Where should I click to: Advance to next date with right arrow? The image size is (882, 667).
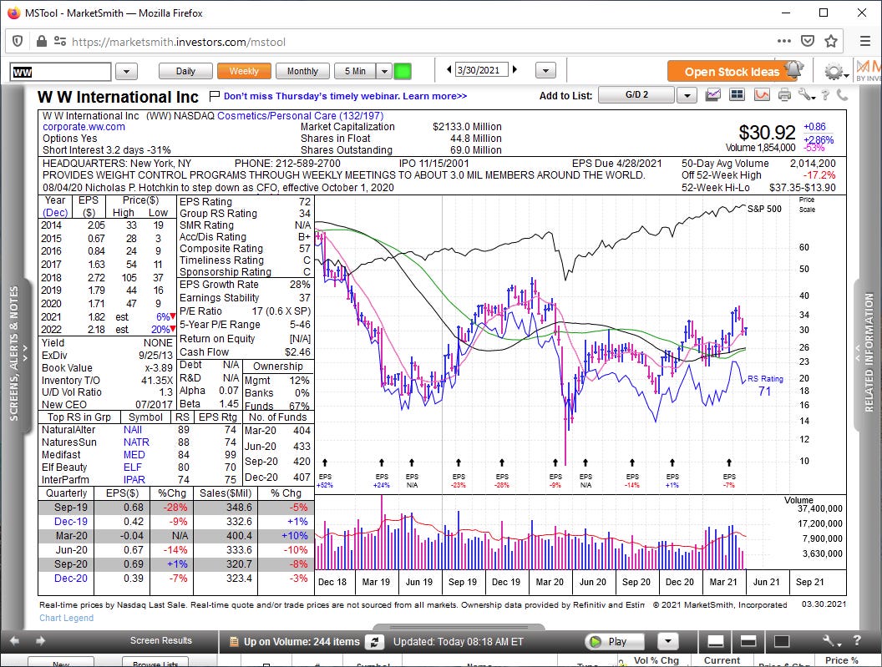tap(514, 70)
